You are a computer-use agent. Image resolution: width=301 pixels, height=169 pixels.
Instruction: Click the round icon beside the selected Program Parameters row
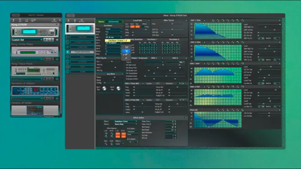(x=67, y=52)
